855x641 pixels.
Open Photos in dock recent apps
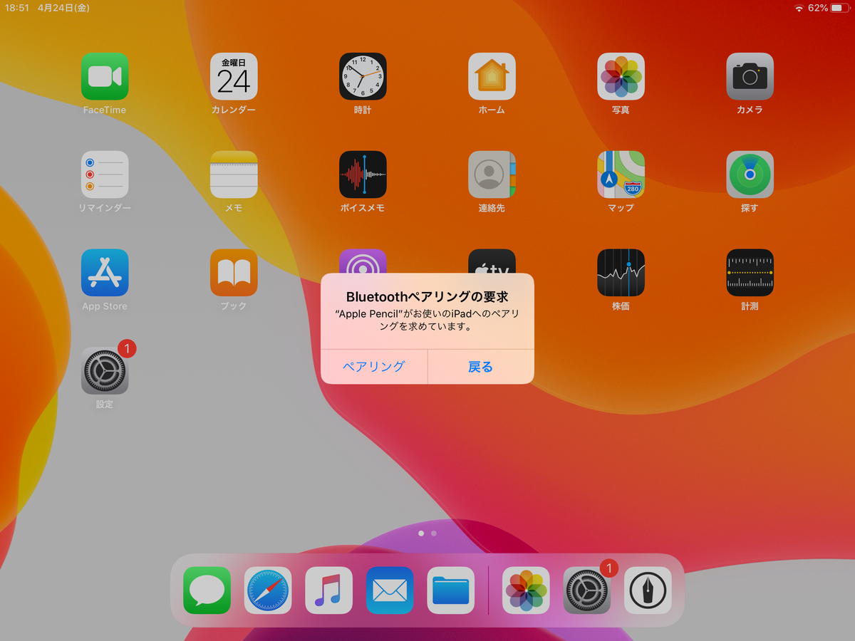(x=526, y=590)
